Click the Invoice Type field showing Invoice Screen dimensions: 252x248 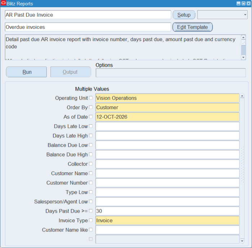click(x=167, y=220)
